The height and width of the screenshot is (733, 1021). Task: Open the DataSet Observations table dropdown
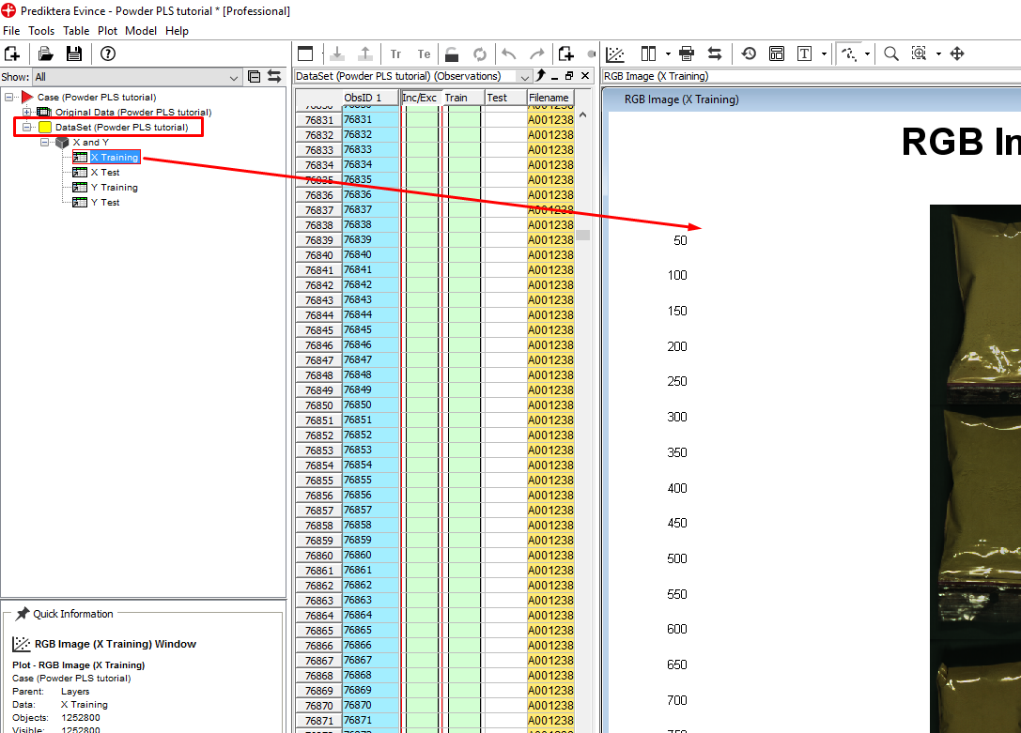pyautogui.click(x=525, y=77)
